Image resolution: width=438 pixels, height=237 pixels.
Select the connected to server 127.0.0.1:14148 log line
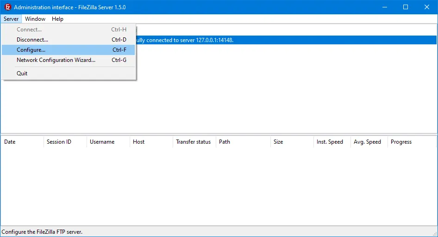pos(286,40)
